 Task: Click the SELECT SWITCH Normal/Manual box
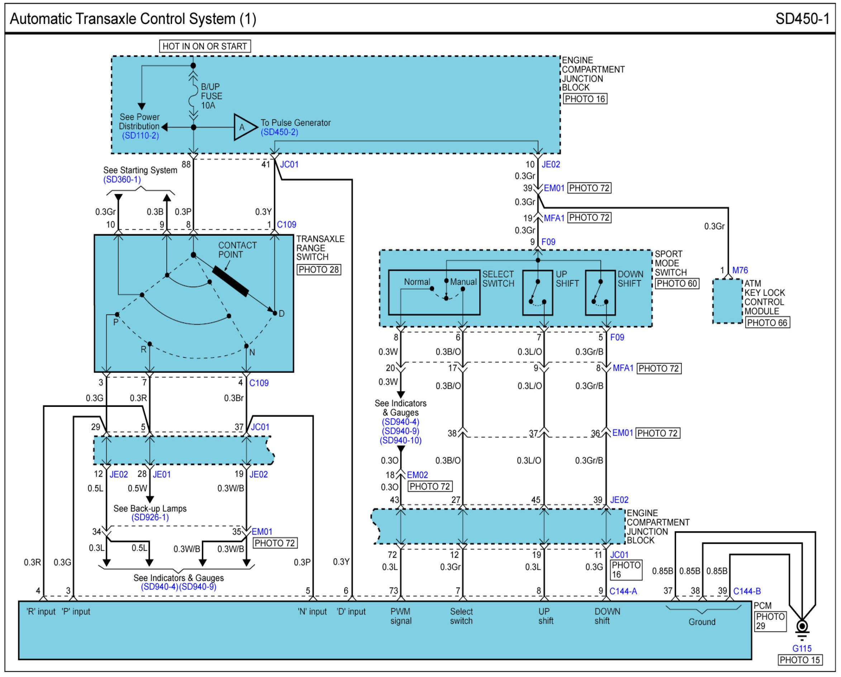click(434, 293)
